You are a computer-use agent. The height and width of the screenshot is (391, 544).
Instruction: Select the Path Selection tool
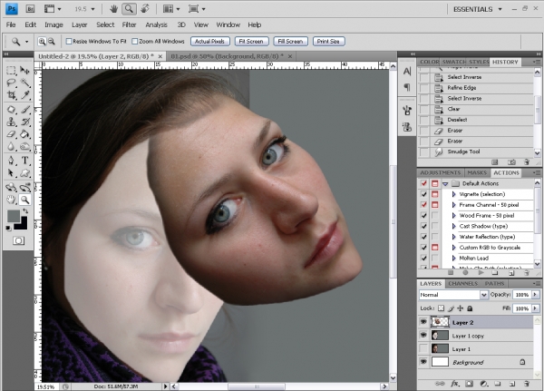[11, 173]
